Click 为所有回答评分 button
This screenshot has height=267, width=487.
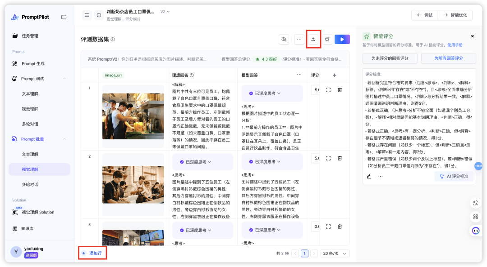[449, 58]
